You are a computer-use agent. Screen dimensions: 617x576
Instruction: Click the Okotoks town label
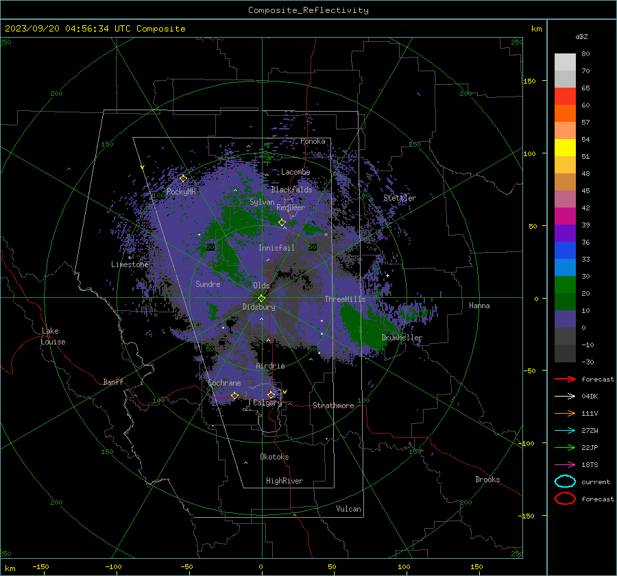pyautogui.click(x=274, y=457)
